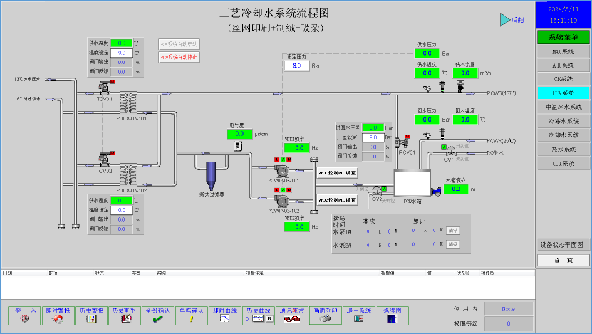Click the 水箱液位 value display
592x334 pixels.
point(456,189)
